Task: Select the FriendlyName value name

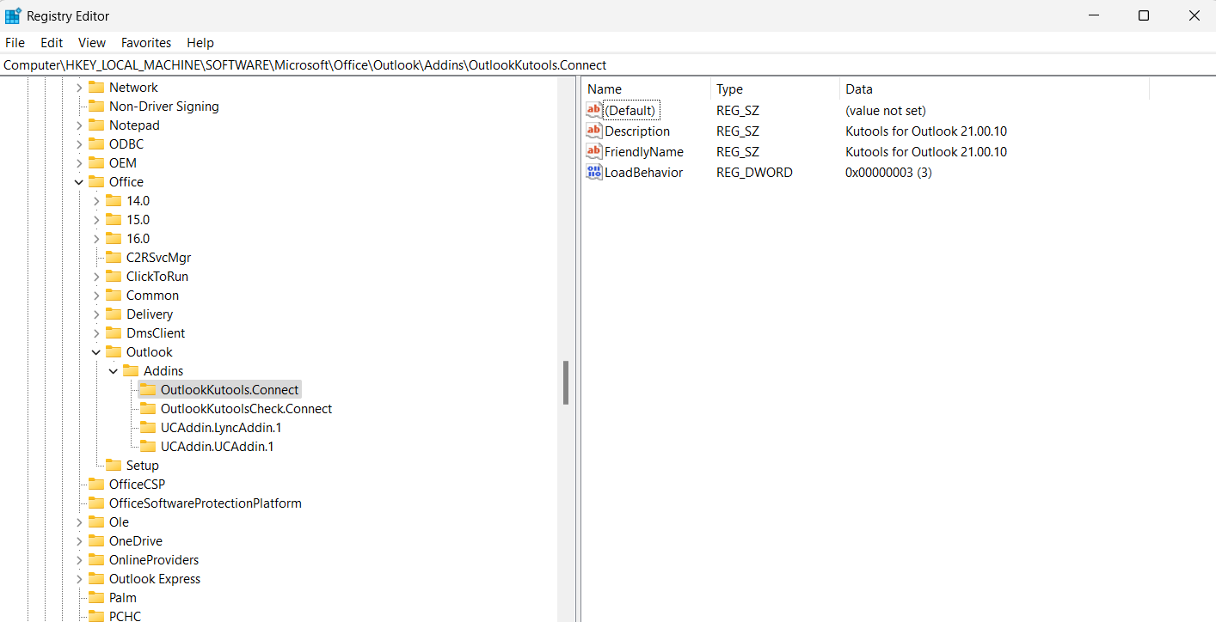Action: tap(644, 151)
